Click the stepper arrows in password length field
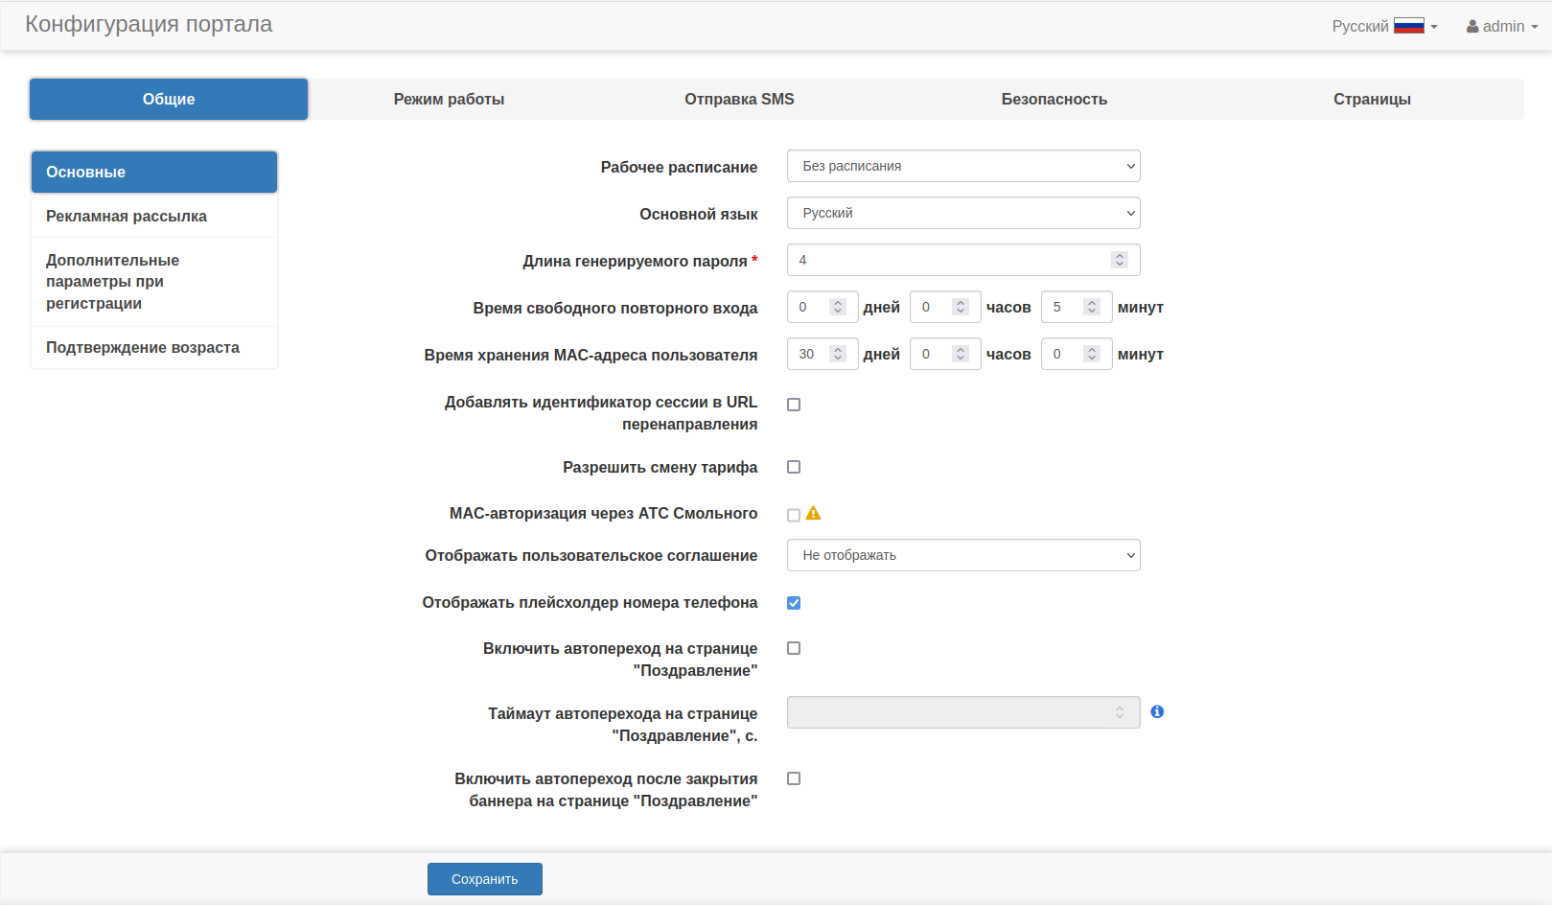1552x905 pixels. pos(1119,260)
